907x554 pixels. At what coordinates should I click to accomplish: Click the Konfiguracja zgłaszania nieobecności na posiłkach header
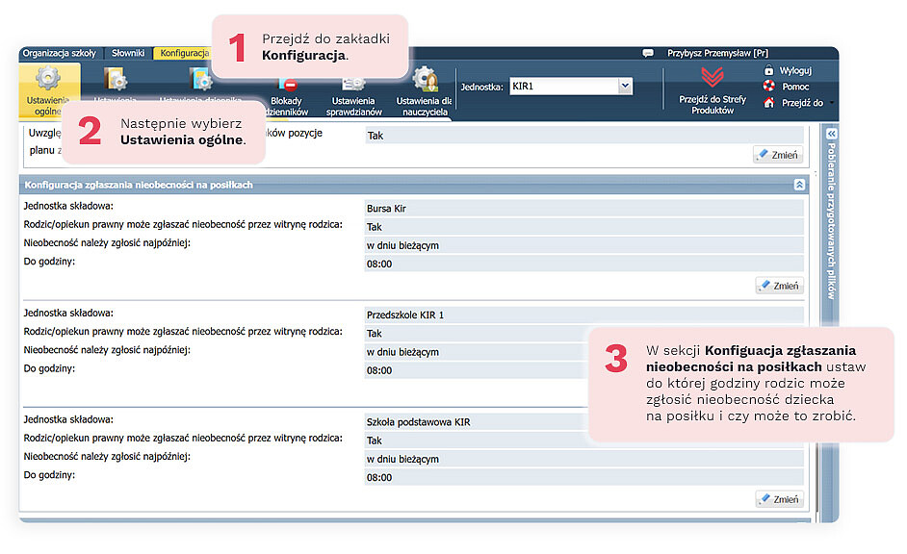[139, 185]
